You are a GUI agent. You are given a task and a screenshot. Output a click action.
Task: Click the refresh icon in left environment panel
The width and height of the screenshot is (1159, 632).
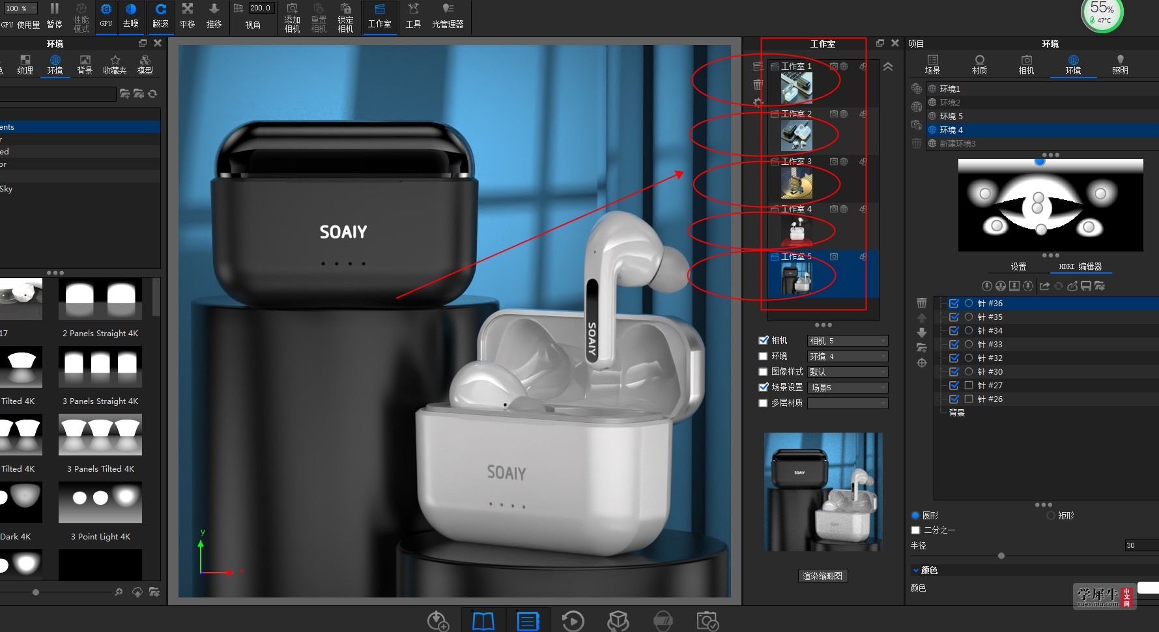tap(152, 94)
